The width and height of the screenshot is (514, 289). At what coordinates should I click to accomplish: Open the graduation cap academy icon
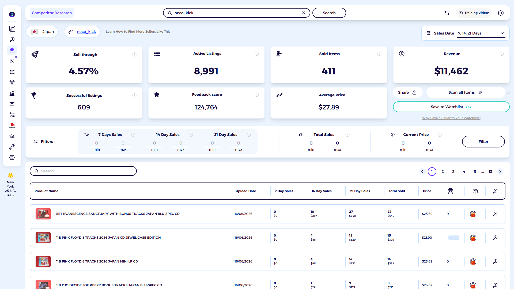coord(12,136)
